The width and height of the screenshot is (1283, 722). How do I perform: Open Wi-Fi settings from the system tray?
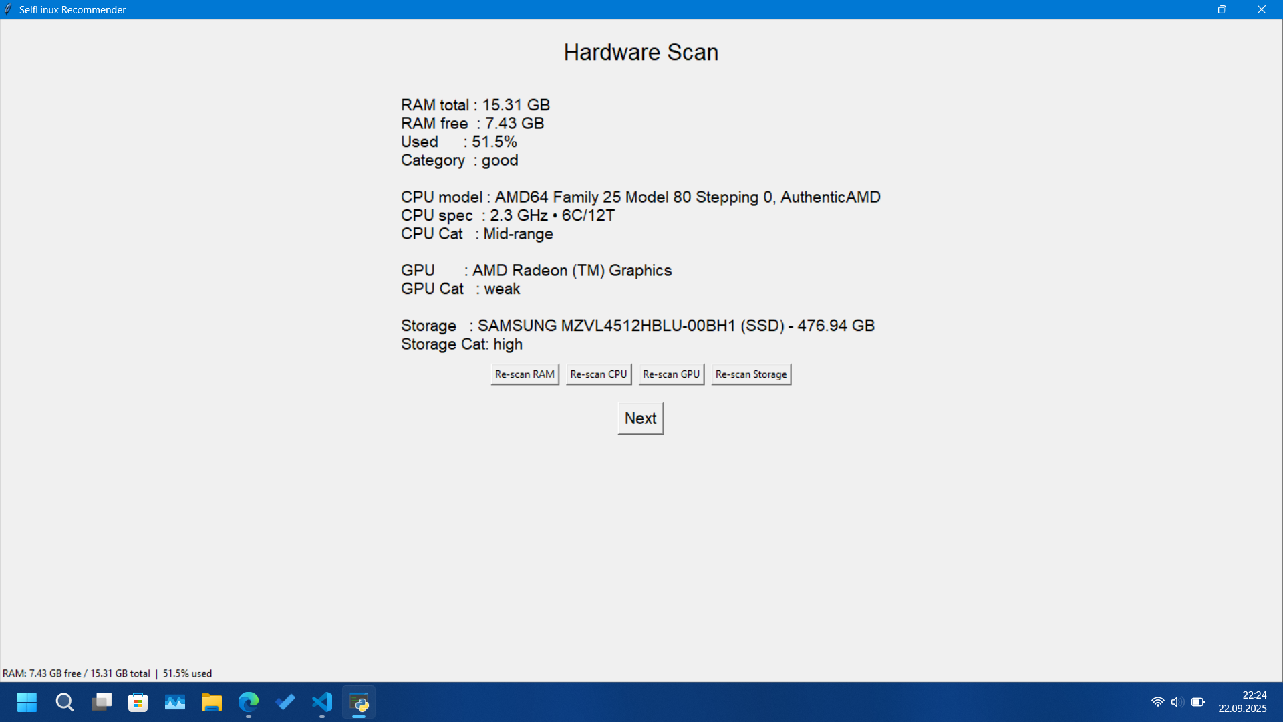tap(1159, 703)
